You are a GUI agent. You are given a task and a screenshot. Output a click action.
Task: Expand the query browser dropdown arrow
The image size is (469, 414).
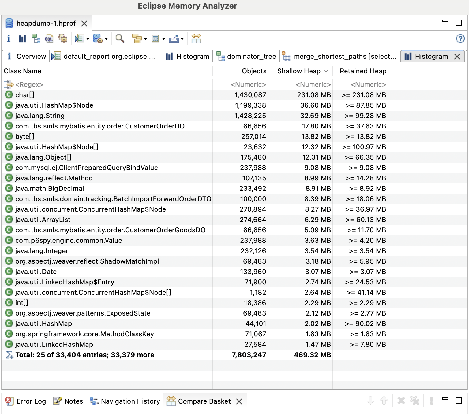click(x=106, y=39)
